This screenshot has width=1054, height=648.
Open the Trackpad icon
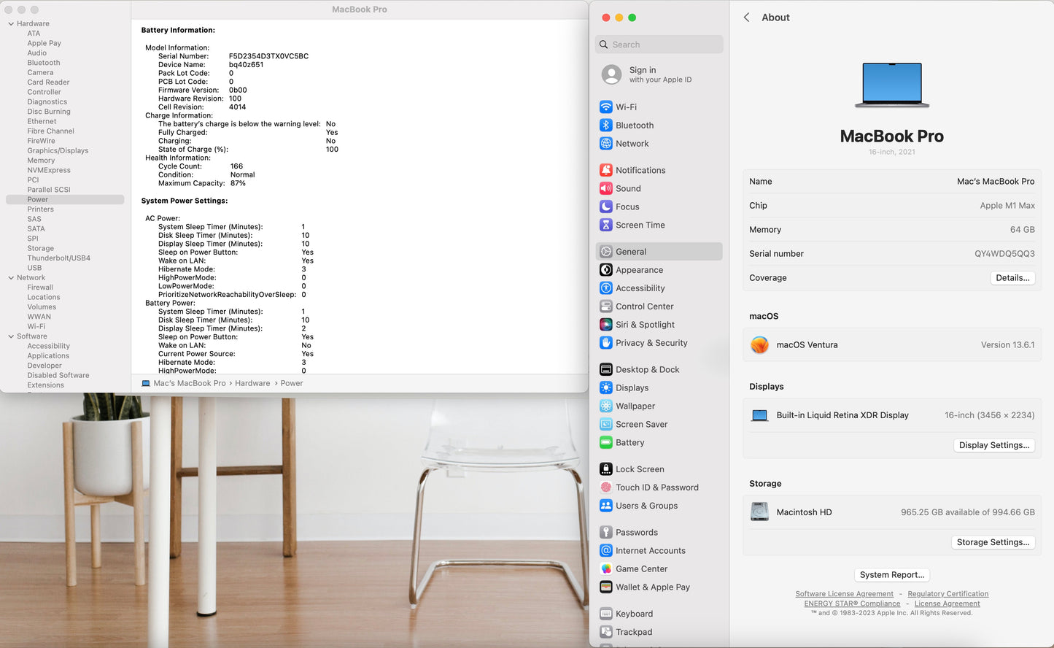[x=606, y=632]
